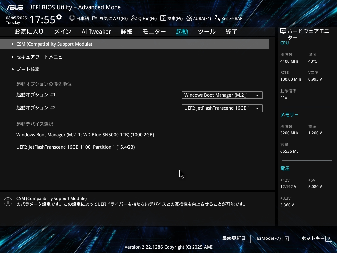
Task: Click the +5V 5.080 V reading
Action: 315,187
